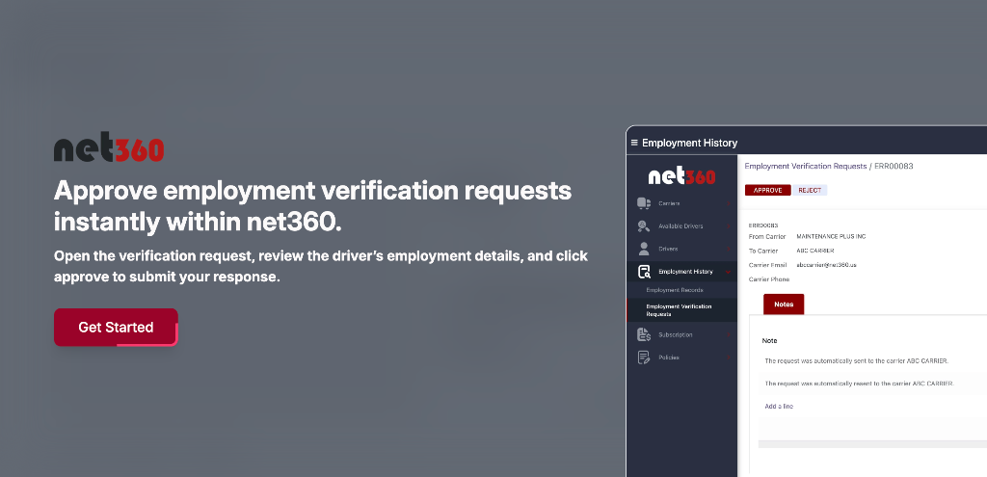Open the hamburger menu beside Employment History
The width and height of the screenshot is (987, 477).
pyautogui.click(x=634, y=143)
